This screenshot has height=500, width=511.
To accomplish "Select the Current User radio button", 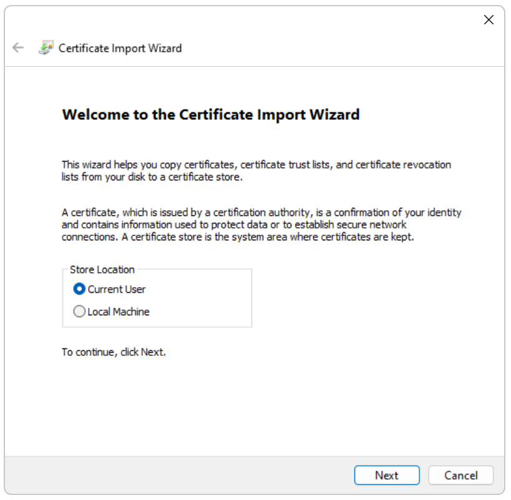I will point(79,289).
